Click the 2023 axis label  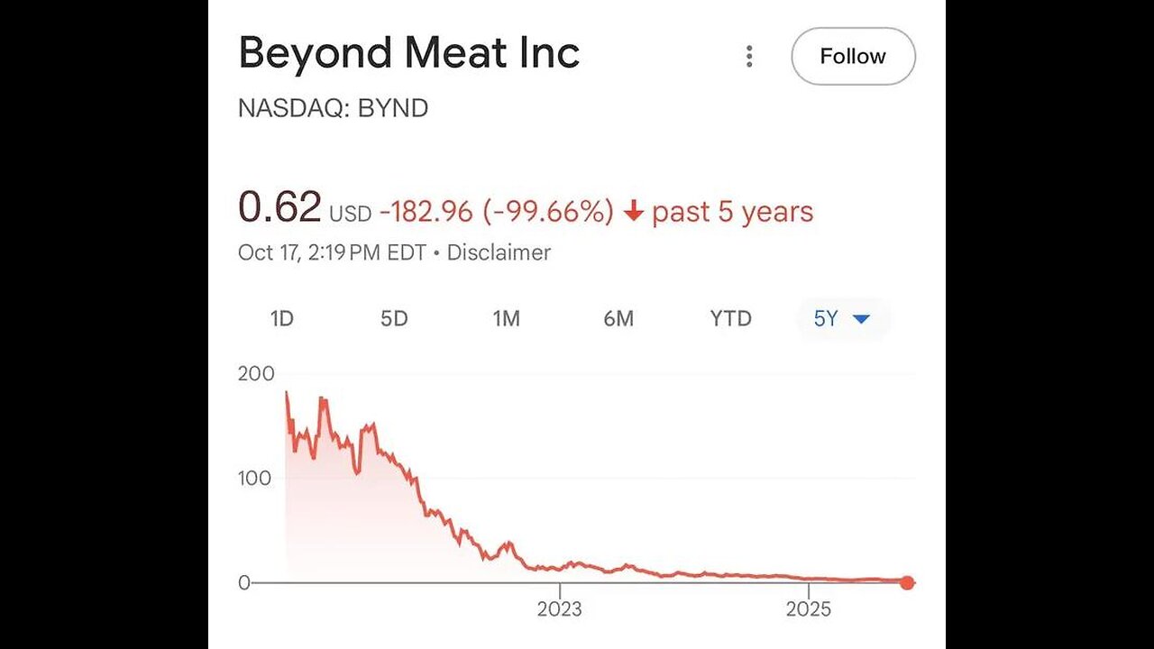[559, 608]
